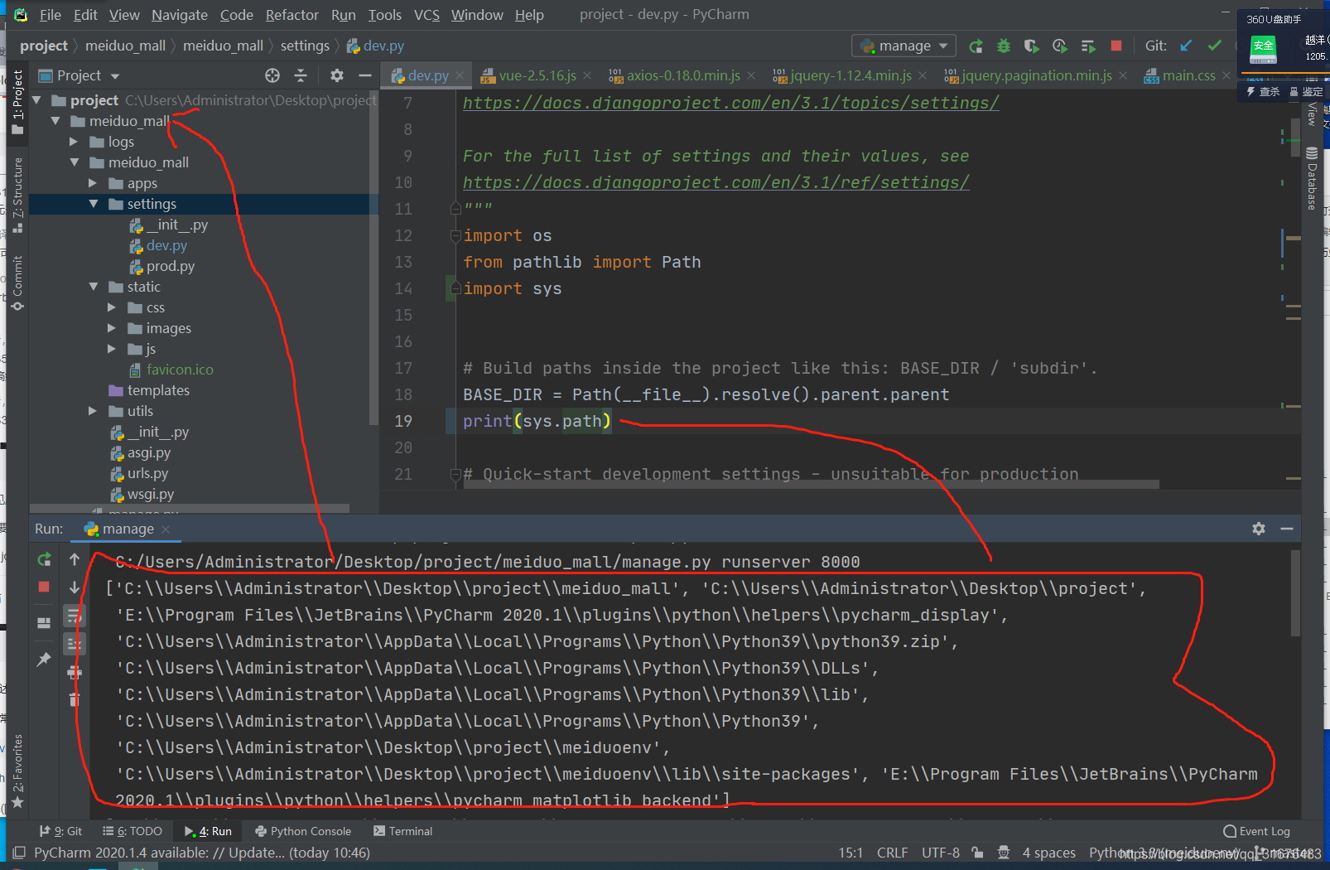
Task: Click Run panel settings gear icon
Action: (1259, 529)
